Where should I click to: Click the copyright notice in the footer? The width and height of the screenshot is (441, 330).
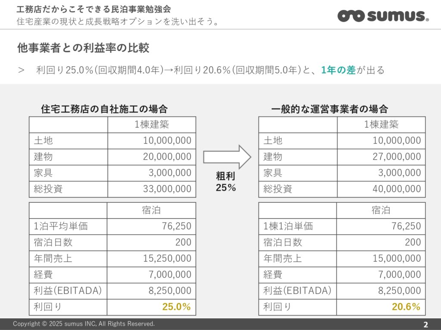pos(84,324)
